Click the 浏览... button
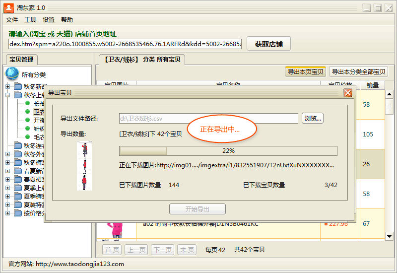 tap(313, 118)
